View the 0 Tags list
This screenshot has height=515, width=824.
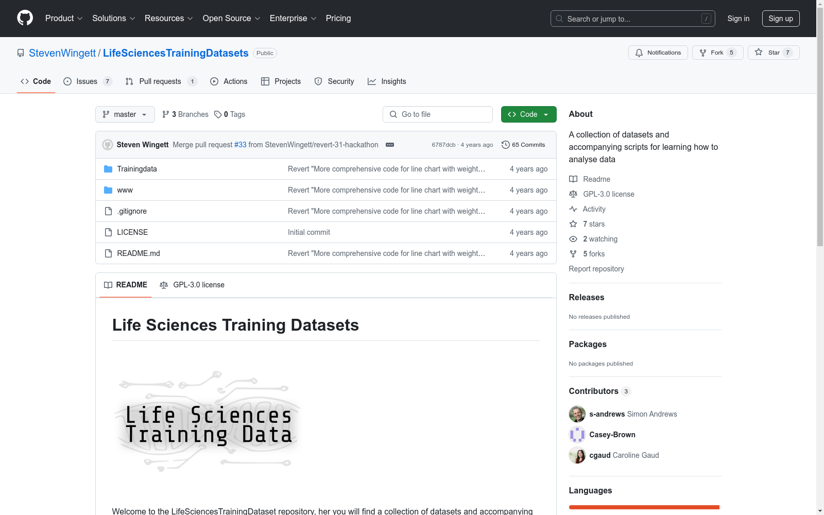[x=230, y=114]
